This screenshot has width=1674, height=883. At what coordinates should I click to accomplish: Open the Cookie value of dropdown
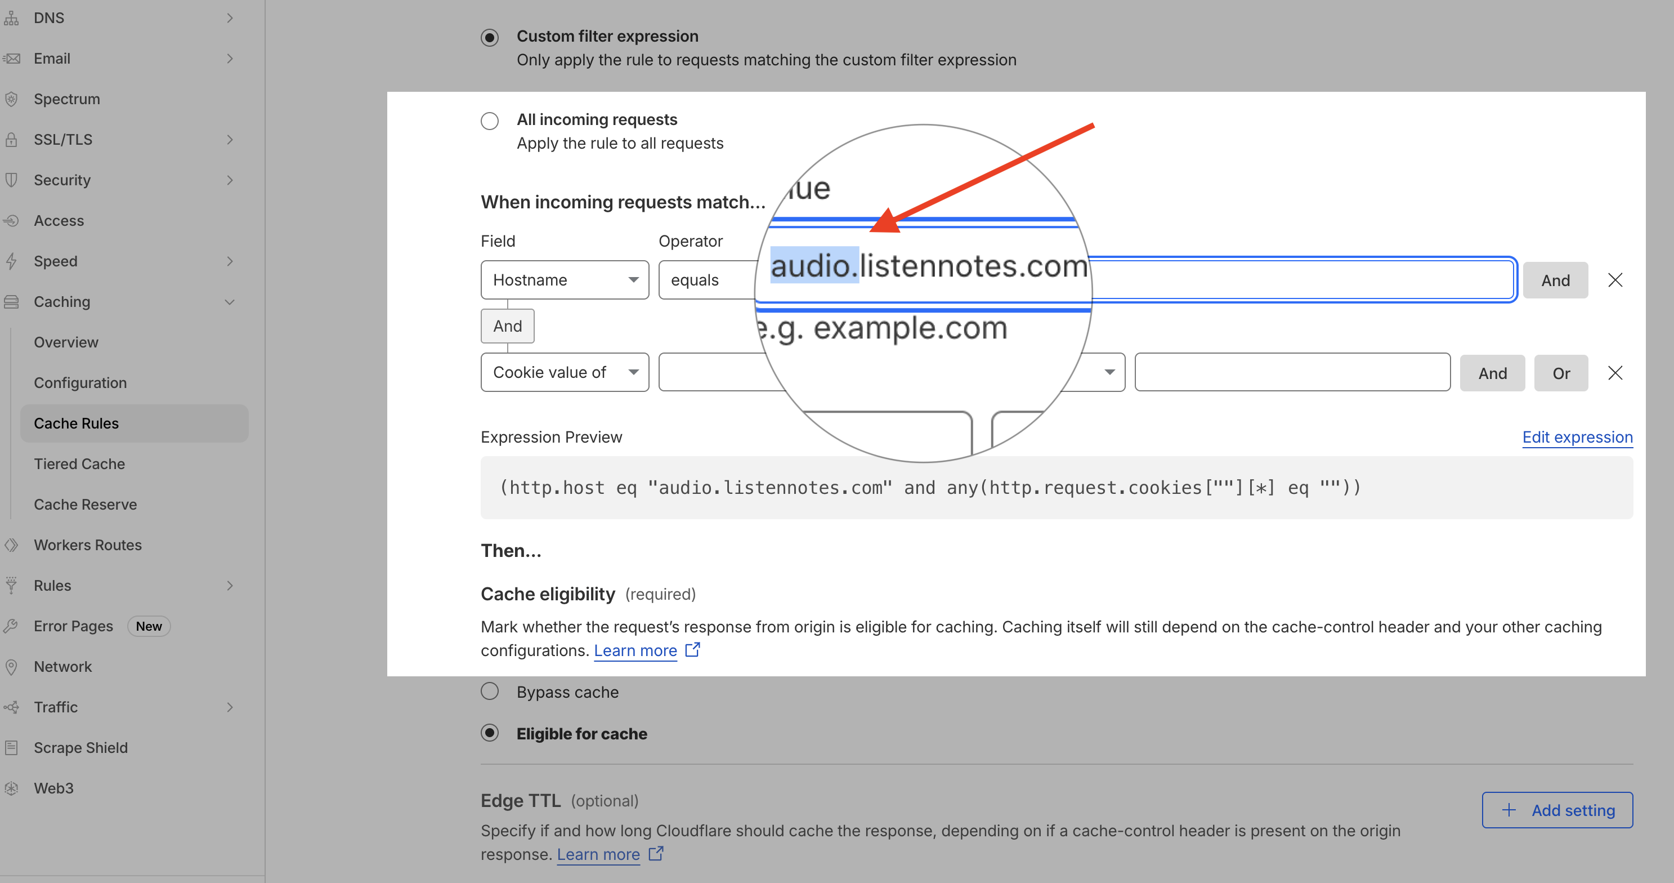tap(564, 372)
